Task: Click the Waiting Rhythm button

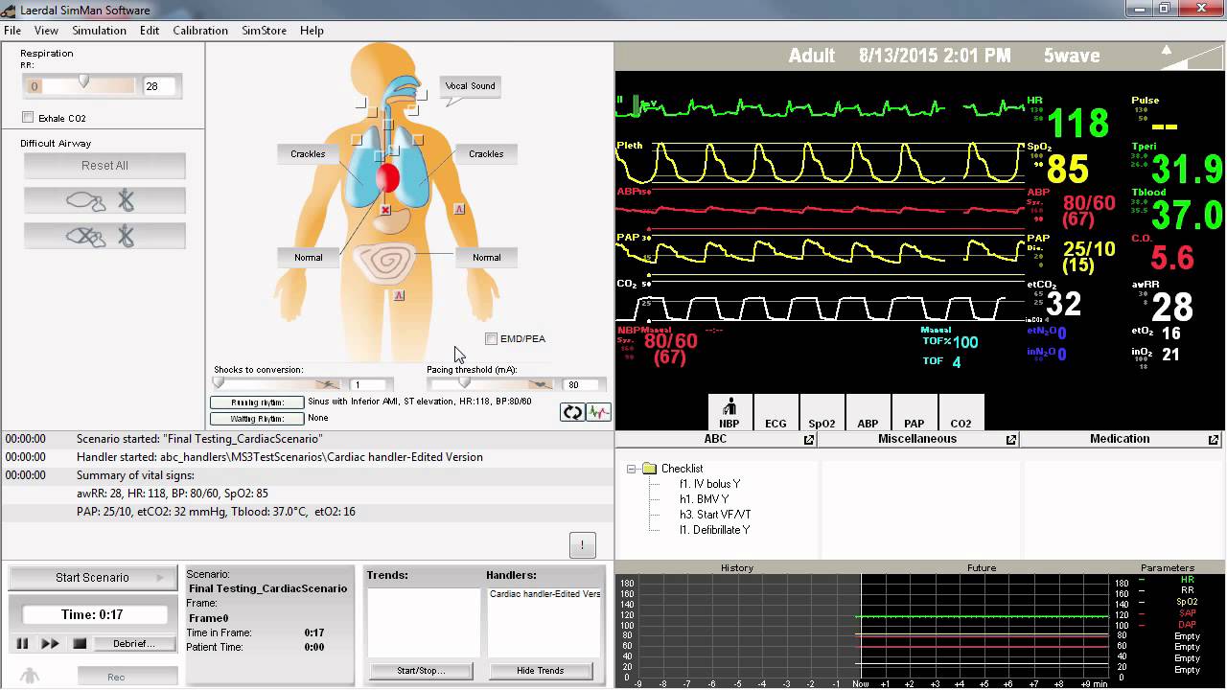Action: pos(257,419)
